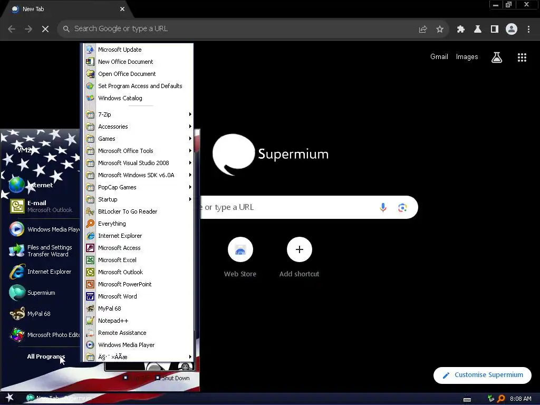The height and width of the screenshot is (405, 540).
Task: Expand the Startup submenu
Action: tap(139, 199)
